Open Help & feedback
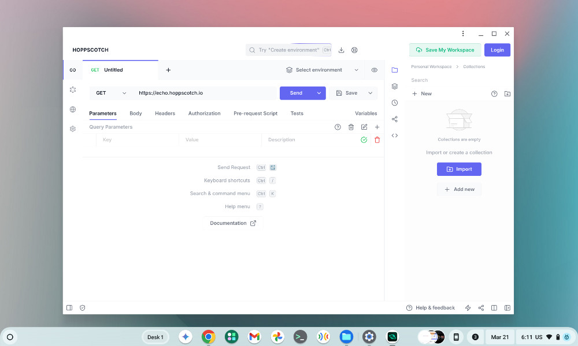 [431, 308]
